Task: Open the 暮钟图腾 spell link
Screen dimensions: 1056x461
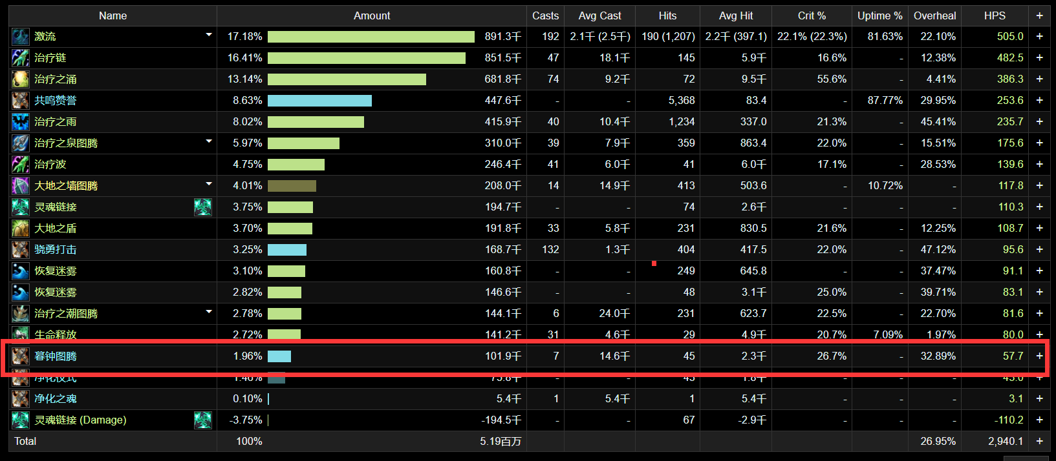Action: [56, 356]
